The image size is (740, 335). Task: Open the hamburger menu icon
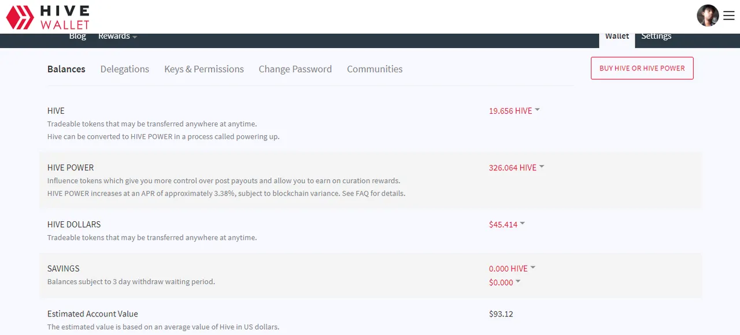click(x=728, y=16)
